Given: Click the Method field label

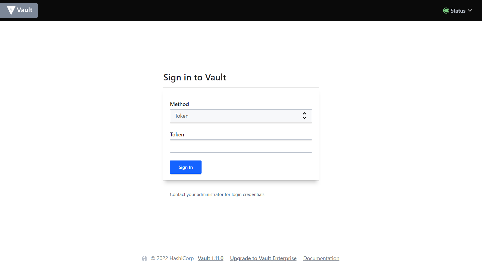Looking at the screenshot, I should 179,104.
